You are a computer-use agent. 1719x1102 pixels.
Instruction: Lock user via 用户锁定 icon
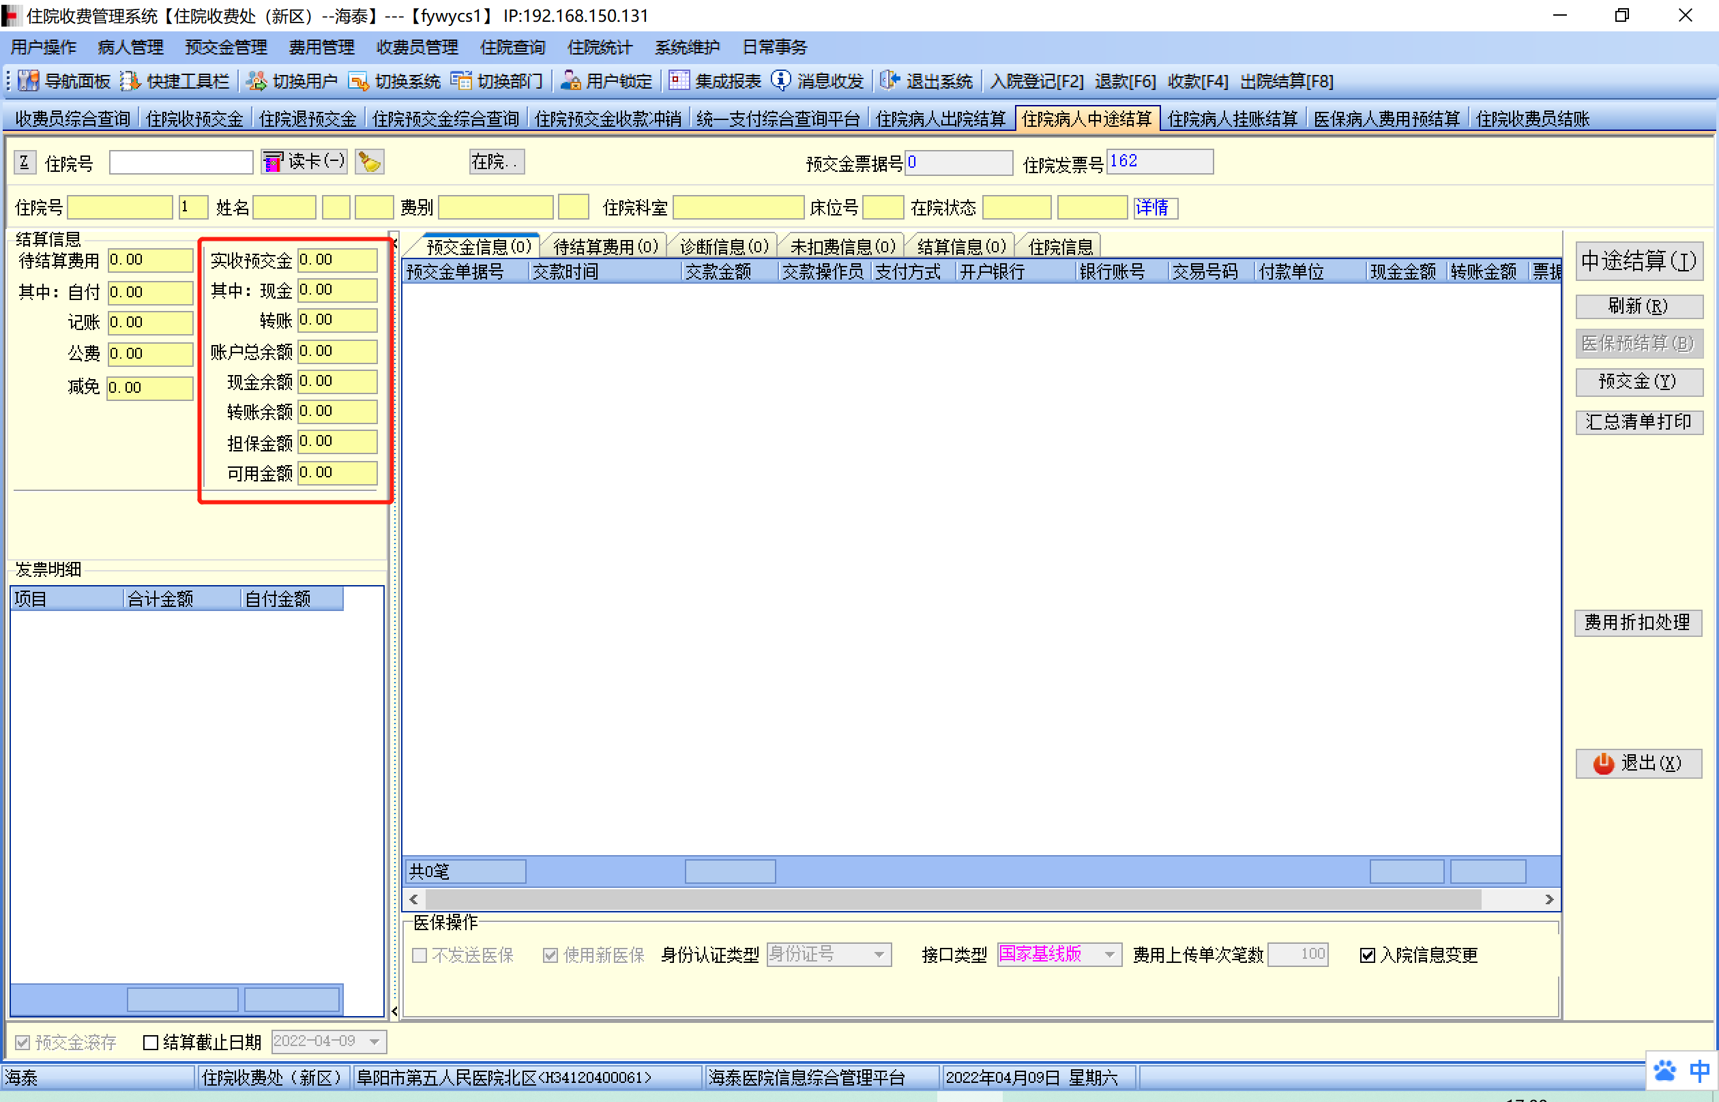pos(570,80)
